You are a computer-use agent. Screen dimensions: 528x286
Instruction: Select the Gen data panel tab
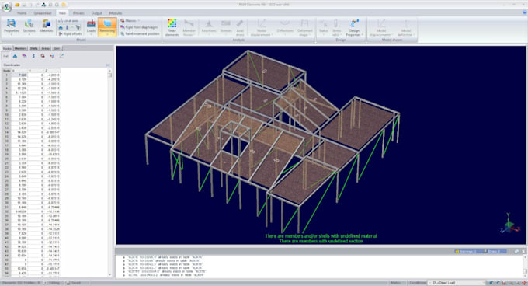[x=57, y=48]
